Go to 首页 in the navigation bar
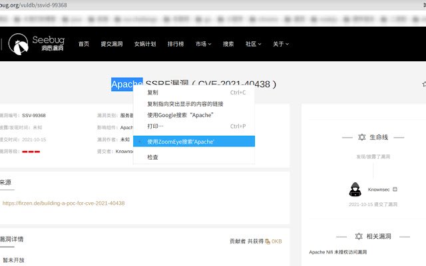The image size is (426, 266). pyautogui.click(x=84, y=44)
